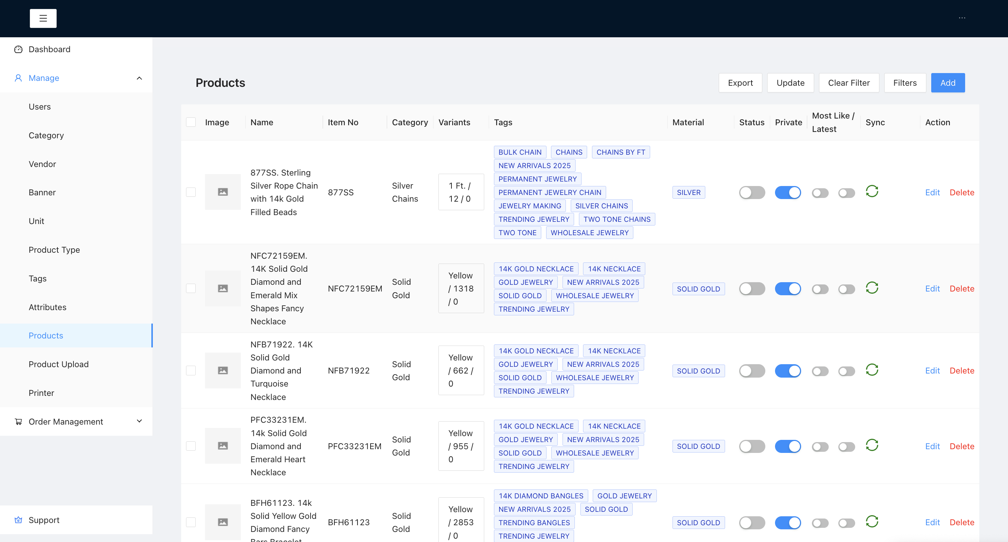Screen dimensions: 1008x542
Task: Expand Order Management chevron
Action: [139, 422]
